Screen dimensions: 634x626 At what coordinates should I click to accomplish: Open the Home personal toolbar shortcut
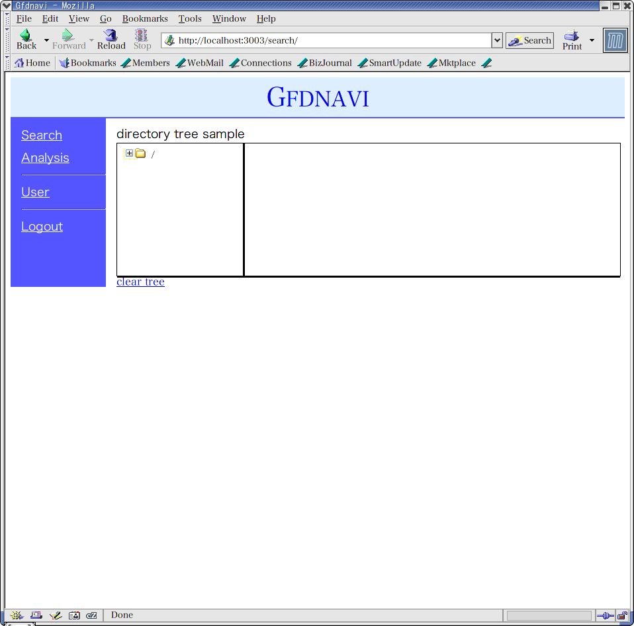click(x=32, y=63)
